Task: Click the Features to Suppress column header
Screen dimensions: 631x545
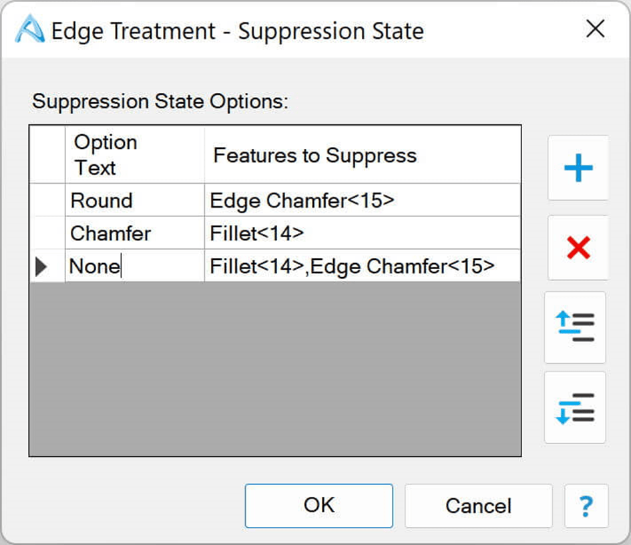Action: pyautogui.click(x=362, y=155)
